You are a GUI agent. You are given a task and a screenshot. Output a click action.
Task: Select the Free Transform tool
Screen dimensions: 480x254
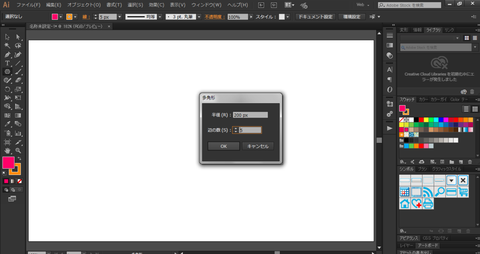pyautogui.click(x=18, y=98)
